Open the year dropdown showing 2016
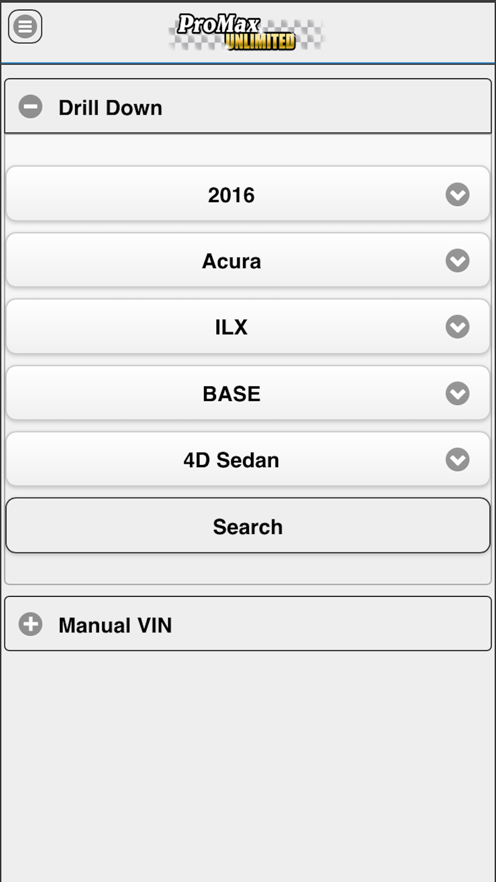Viewport: 496px width, 882px height. coord(231,194)
